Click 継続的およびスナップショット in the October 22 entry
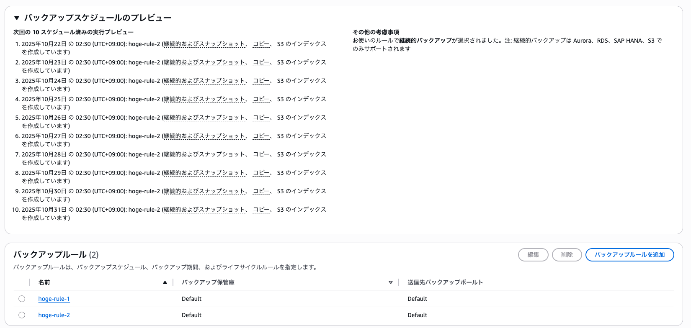The image size is (691, 328). pos(204,44)
